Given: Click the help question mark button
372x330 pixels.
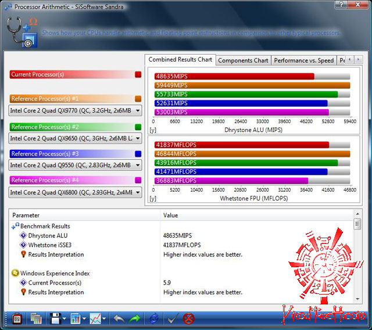Looking at the screenshot, I should point(341,4).
